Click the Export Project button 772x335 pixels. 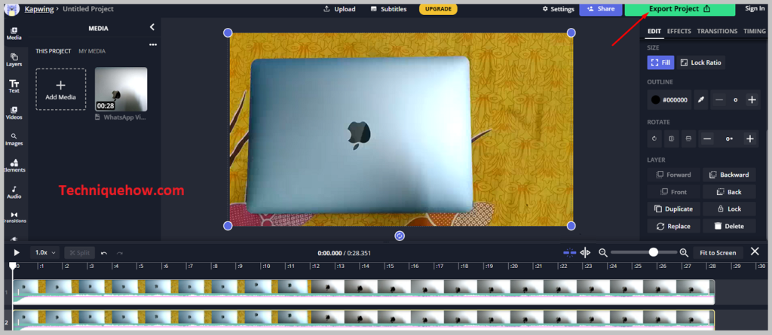coord(679,9)
